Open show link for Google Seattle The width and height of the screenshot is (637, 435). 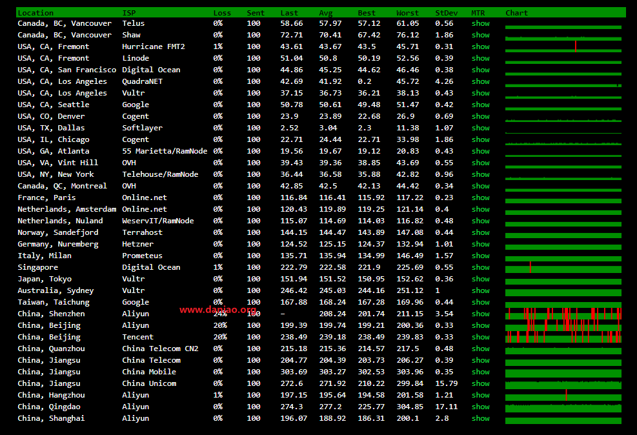pyautogui.click(x=480, y=105)
